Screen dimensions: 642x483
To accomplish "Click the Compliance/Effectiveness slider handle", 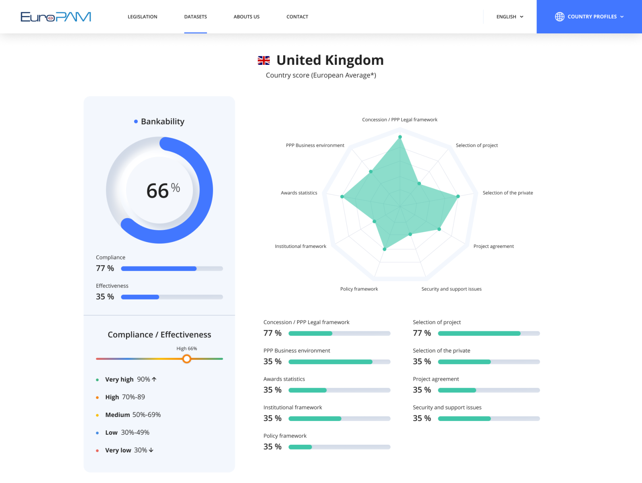I will [x=187, y=359].
